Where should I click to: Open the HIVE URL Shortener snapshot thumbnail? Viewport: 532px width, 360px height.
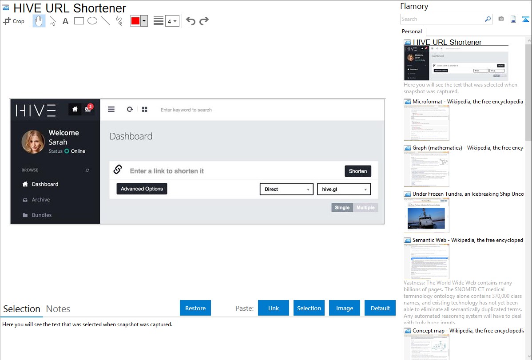point(456,63)
